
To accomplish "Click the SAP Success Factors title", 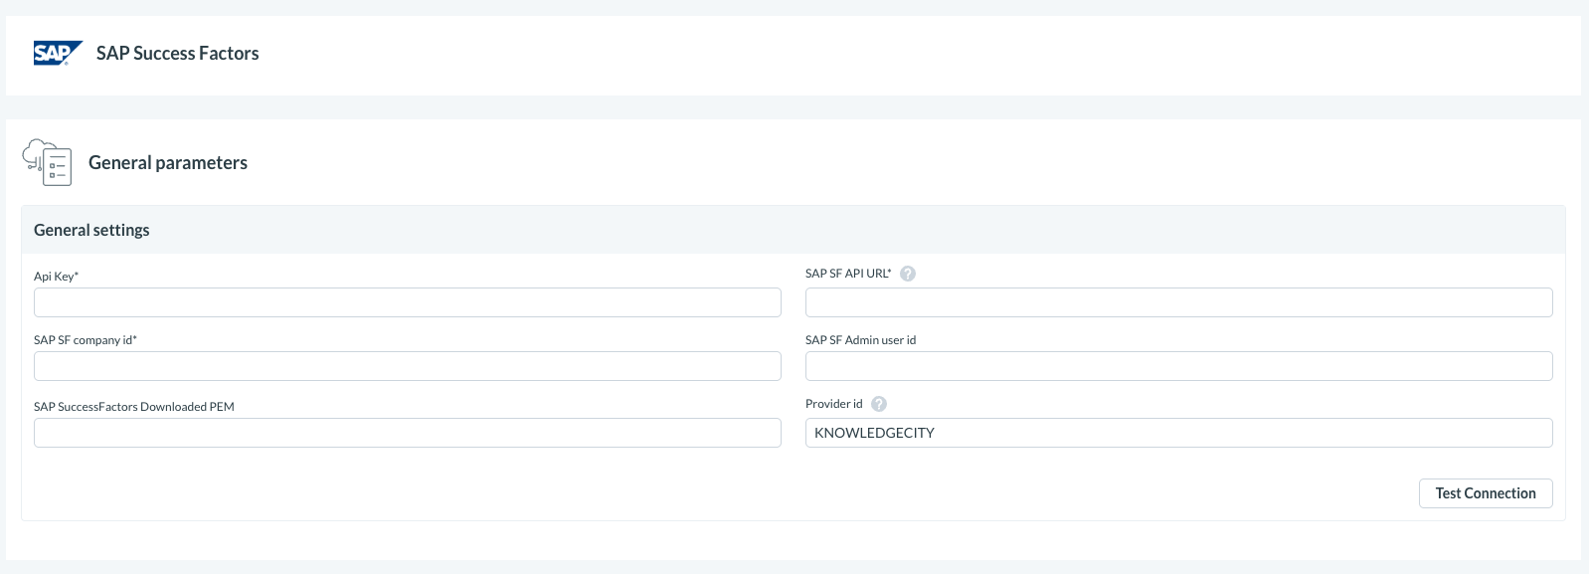I will pyautogui.click(x=178, y=54).
